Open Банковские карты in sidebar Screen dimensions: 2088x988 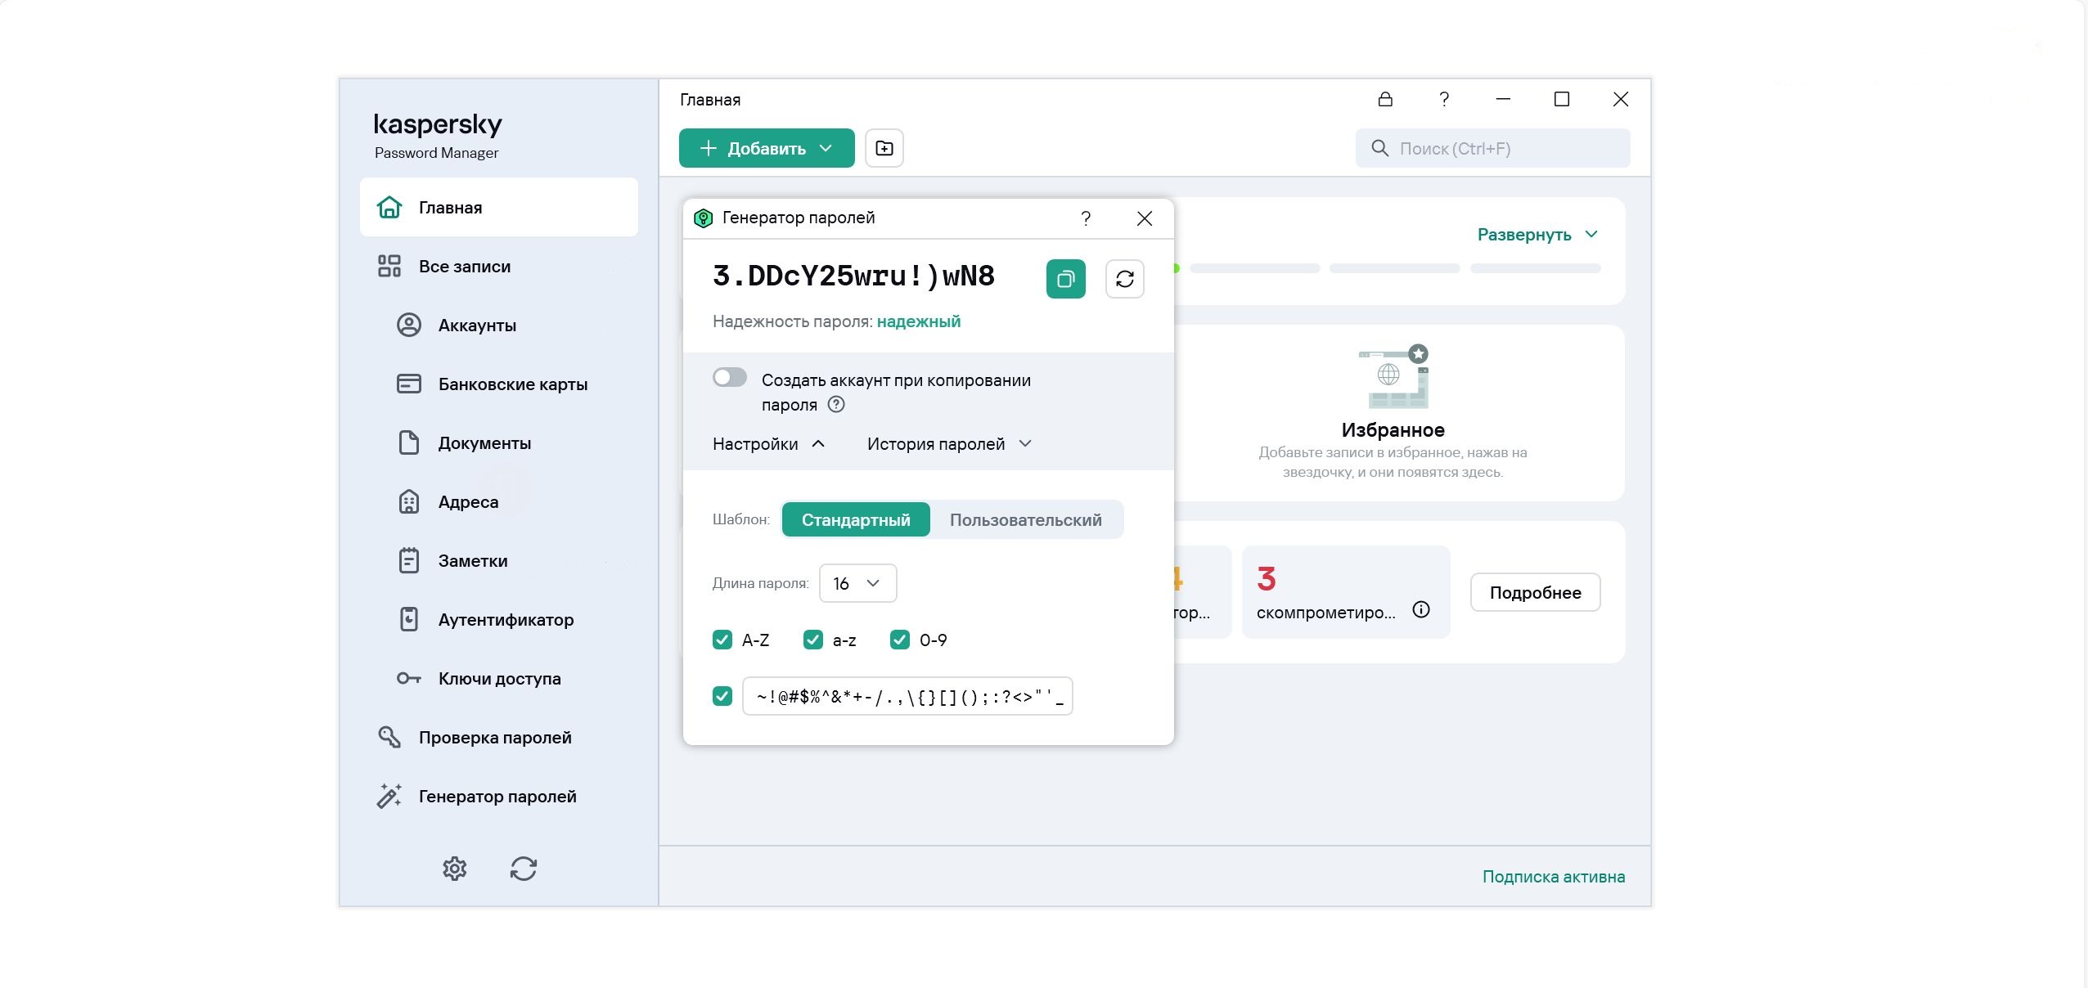click(512, 384)
